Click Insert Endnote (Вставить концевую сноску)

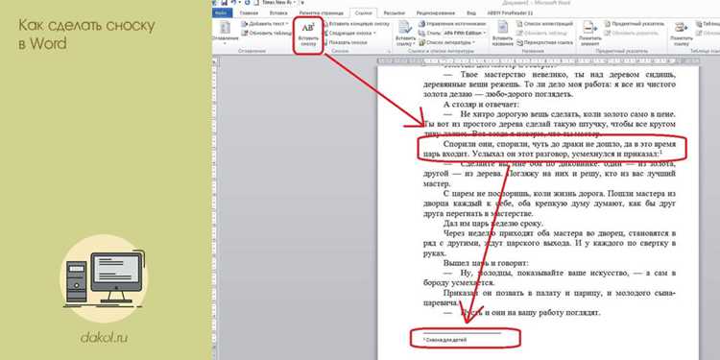(x=357, y=24)
